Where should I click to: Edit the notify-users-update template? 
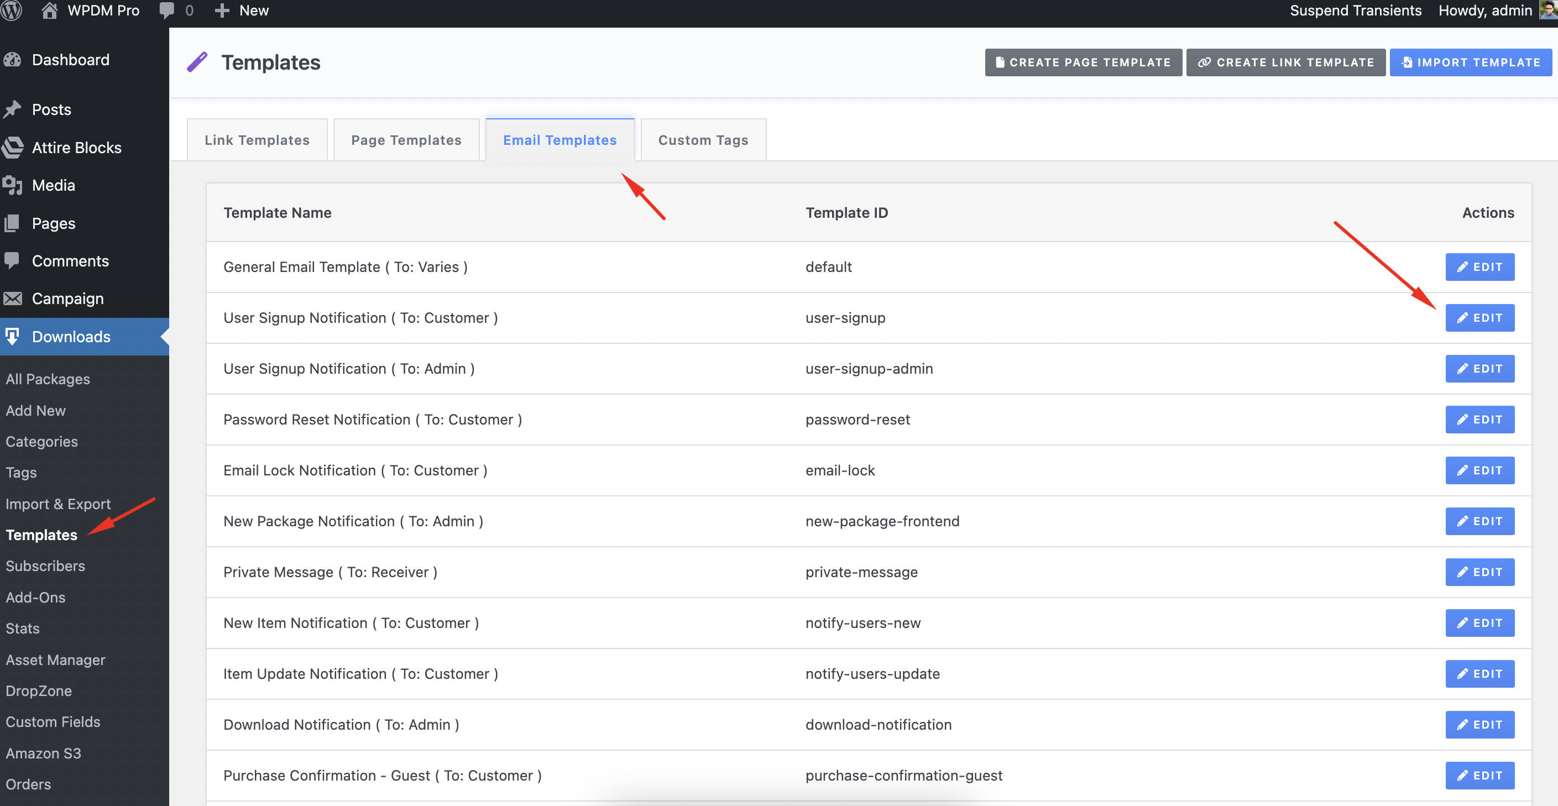[x=1479, y=673]
